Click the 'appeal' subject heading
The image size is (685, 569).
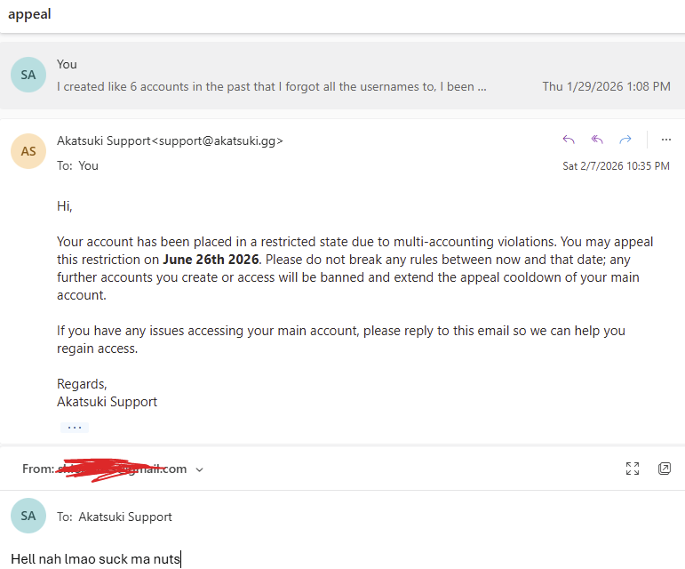29,14
